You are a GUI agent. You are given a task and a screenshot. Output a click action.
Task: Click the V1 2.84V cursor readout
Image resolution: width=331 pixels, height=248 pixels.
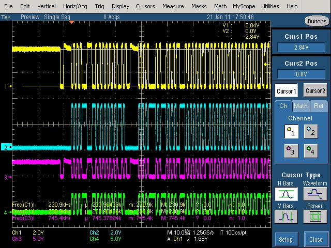tap(241, 25)
